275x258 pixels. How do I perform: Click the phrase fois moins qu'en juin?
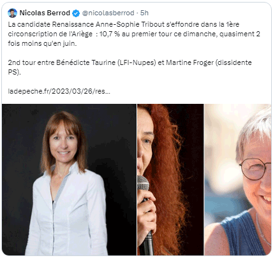click(42, 43)
